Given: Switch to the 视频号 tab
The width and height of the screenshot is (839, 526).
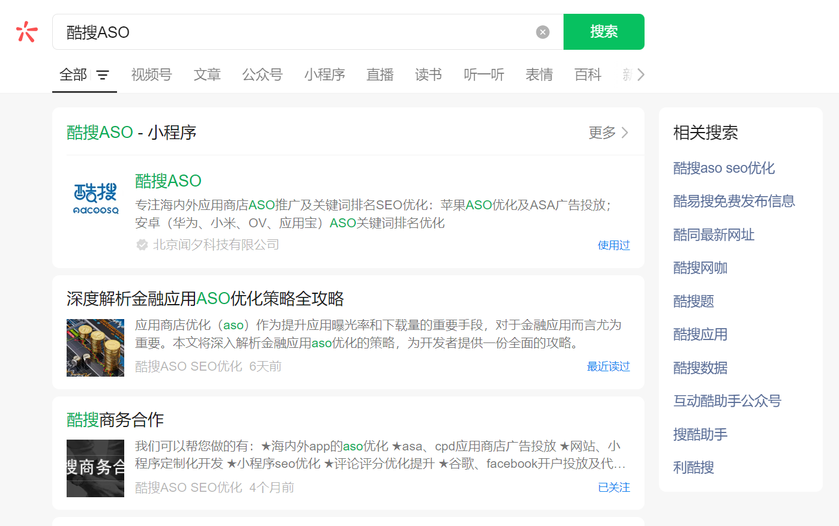Looking at the screenshot, I should tap(152, 75).
